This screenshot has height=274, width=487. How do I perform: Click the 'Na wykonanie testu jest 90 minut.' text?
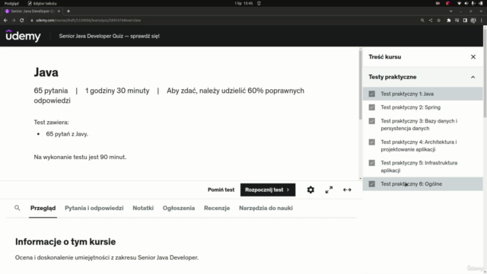tap(80, 157)
